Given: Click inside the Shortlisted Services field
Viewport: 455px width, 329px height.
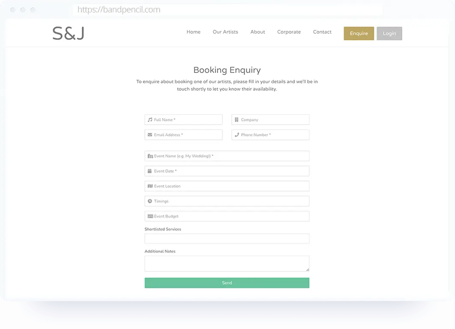Looking at the screenshot, I should [227, 238].
